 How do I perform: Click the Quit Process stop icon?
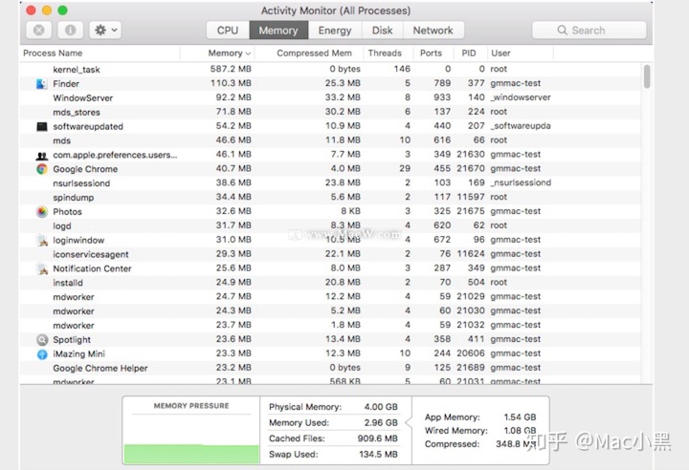point(38,30)
